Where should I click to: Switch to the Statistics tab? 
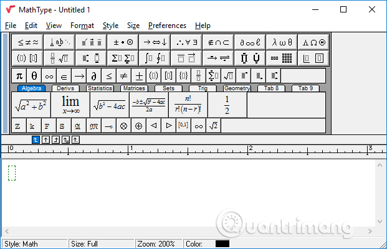click(100, 88)
